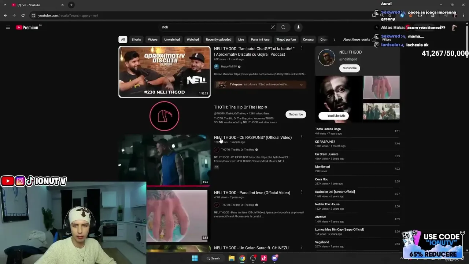This screenshot has height=264, width=469.
Task: Start voice search with microphone icon
Action: point(298,27)
